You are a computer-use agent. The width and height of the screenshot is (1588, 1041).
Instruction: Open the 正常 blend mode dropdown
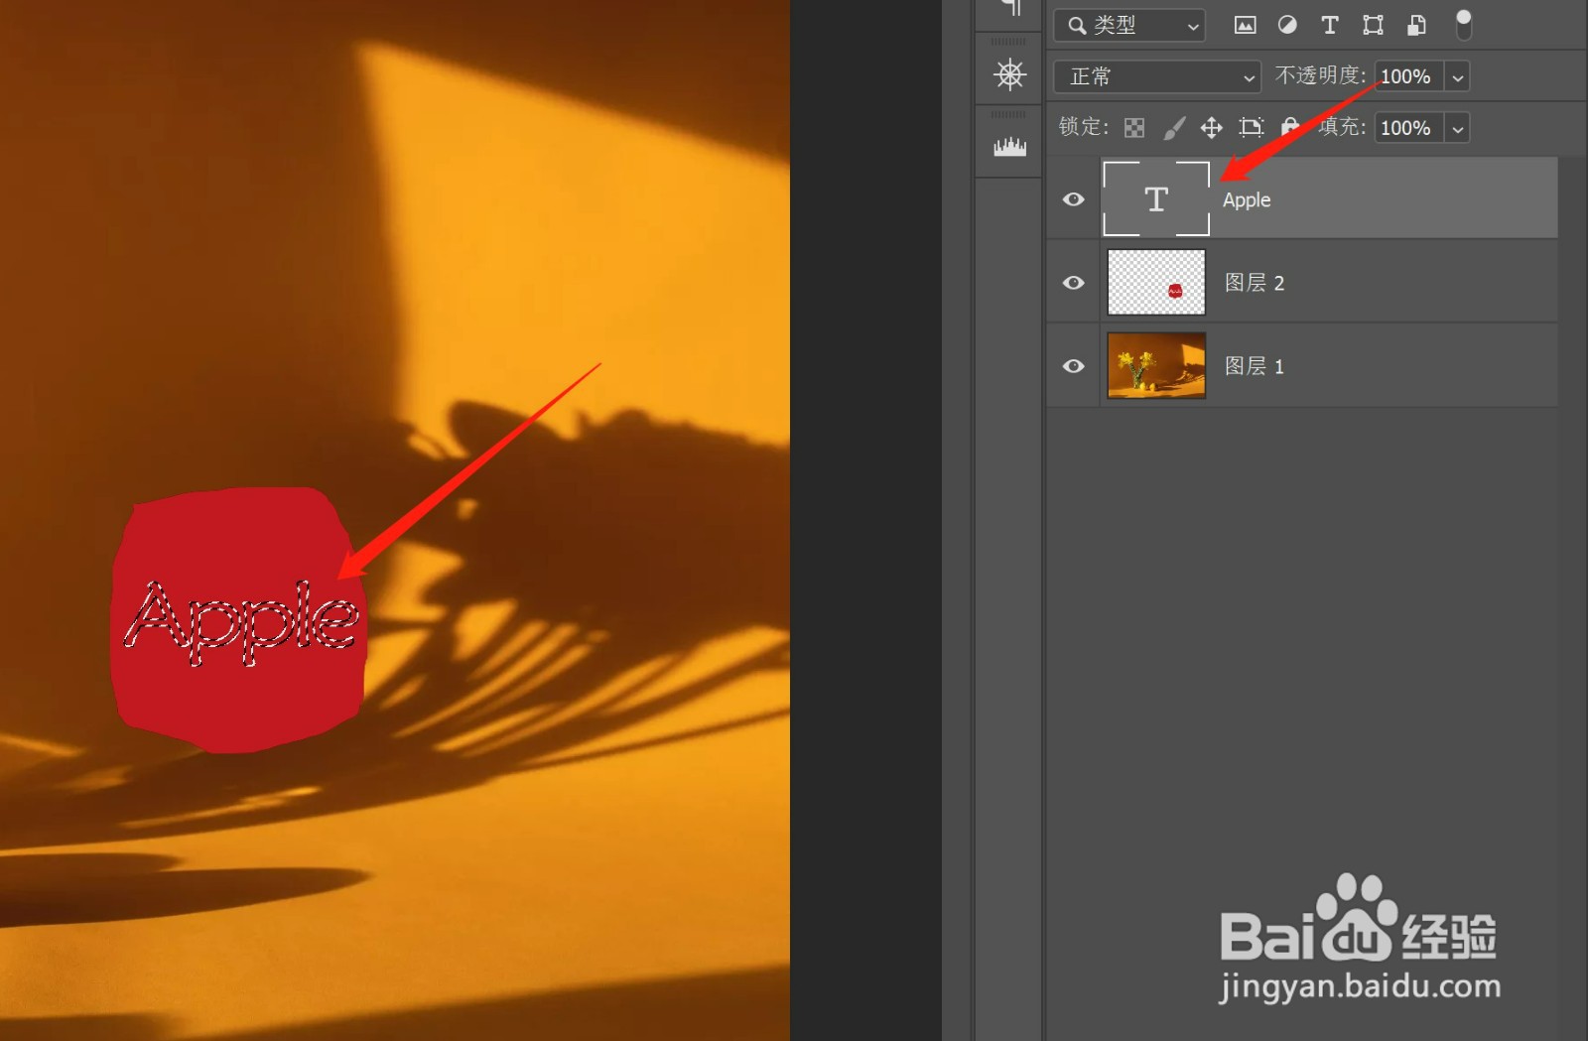tap(1157, 76)
